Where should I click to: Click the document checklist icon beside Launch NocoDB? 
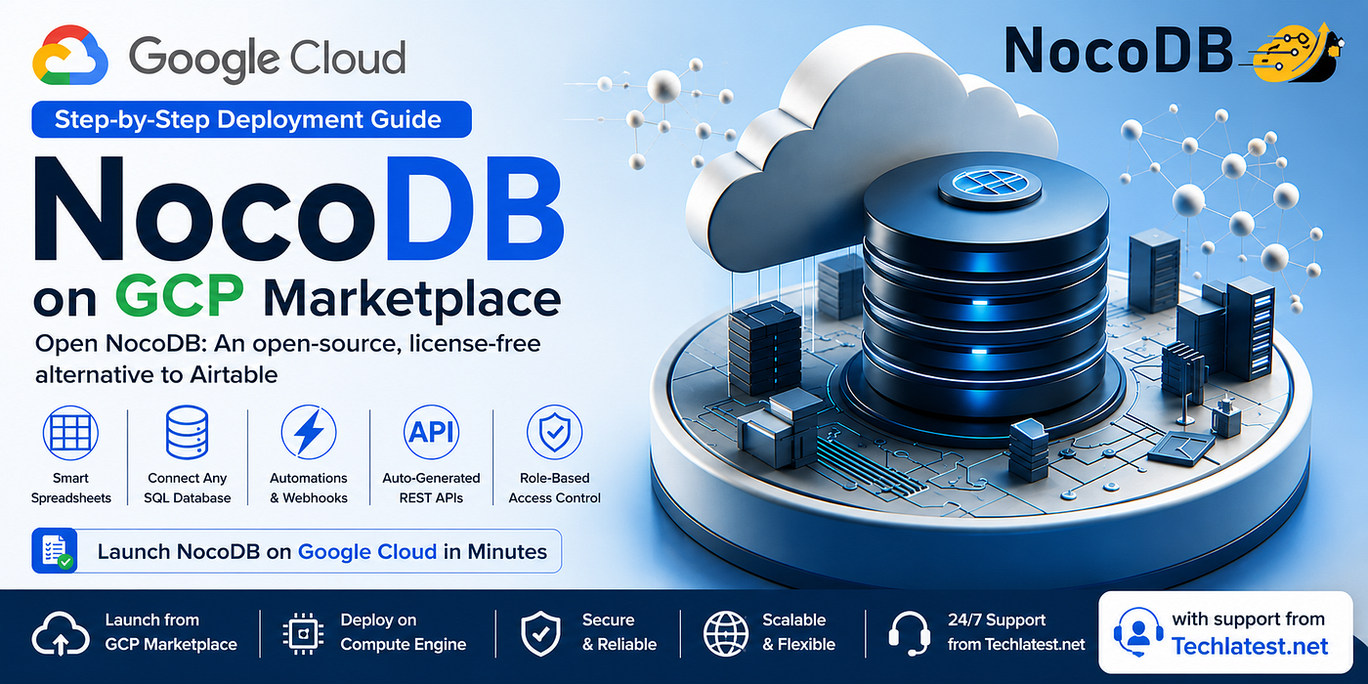[54, 551]
